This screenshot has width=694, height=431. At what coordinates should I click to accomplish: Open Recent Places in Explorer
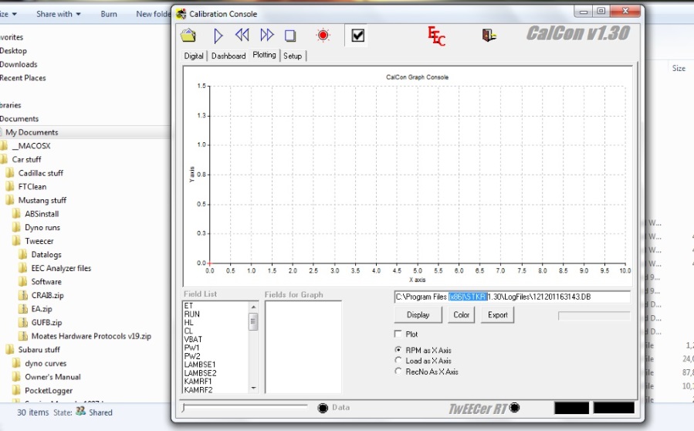22,78
